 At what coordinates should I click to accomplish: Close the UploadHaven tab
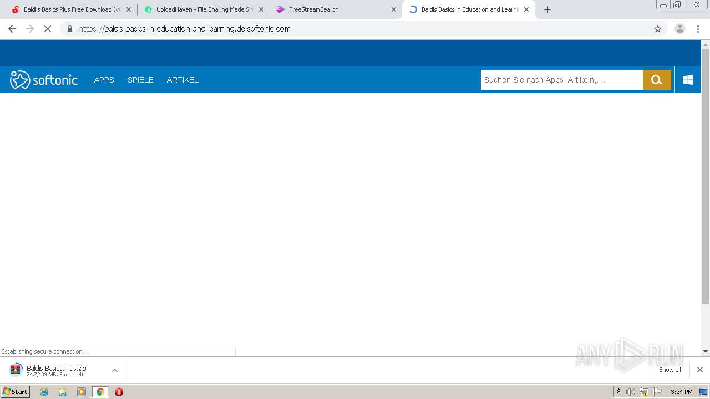point(261,9)
